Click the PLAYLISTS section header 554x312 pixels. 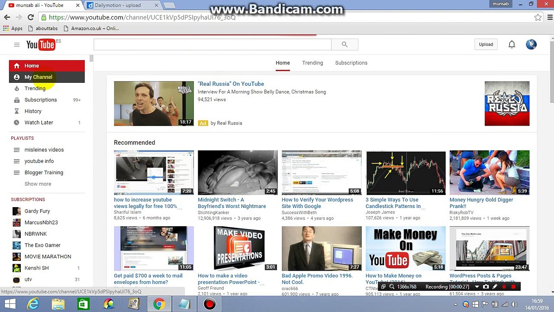[x=22, y=138]
